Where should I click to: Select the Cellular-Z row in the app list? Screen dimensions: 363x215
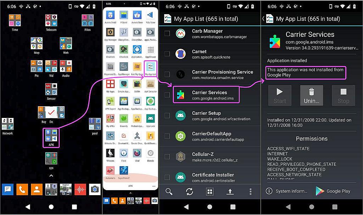(210, 157)
